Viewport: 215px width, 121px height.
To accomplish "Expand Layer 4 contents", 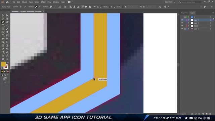I will pos(188,23).
